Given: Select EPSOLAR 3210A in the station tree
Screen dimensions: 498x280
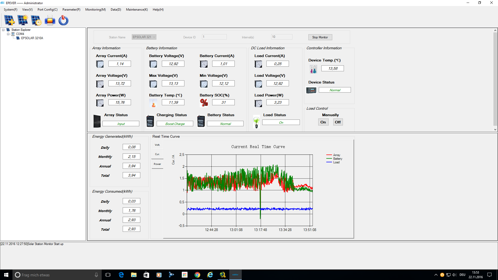Looking at the screenshot, I should pos(32,38).
